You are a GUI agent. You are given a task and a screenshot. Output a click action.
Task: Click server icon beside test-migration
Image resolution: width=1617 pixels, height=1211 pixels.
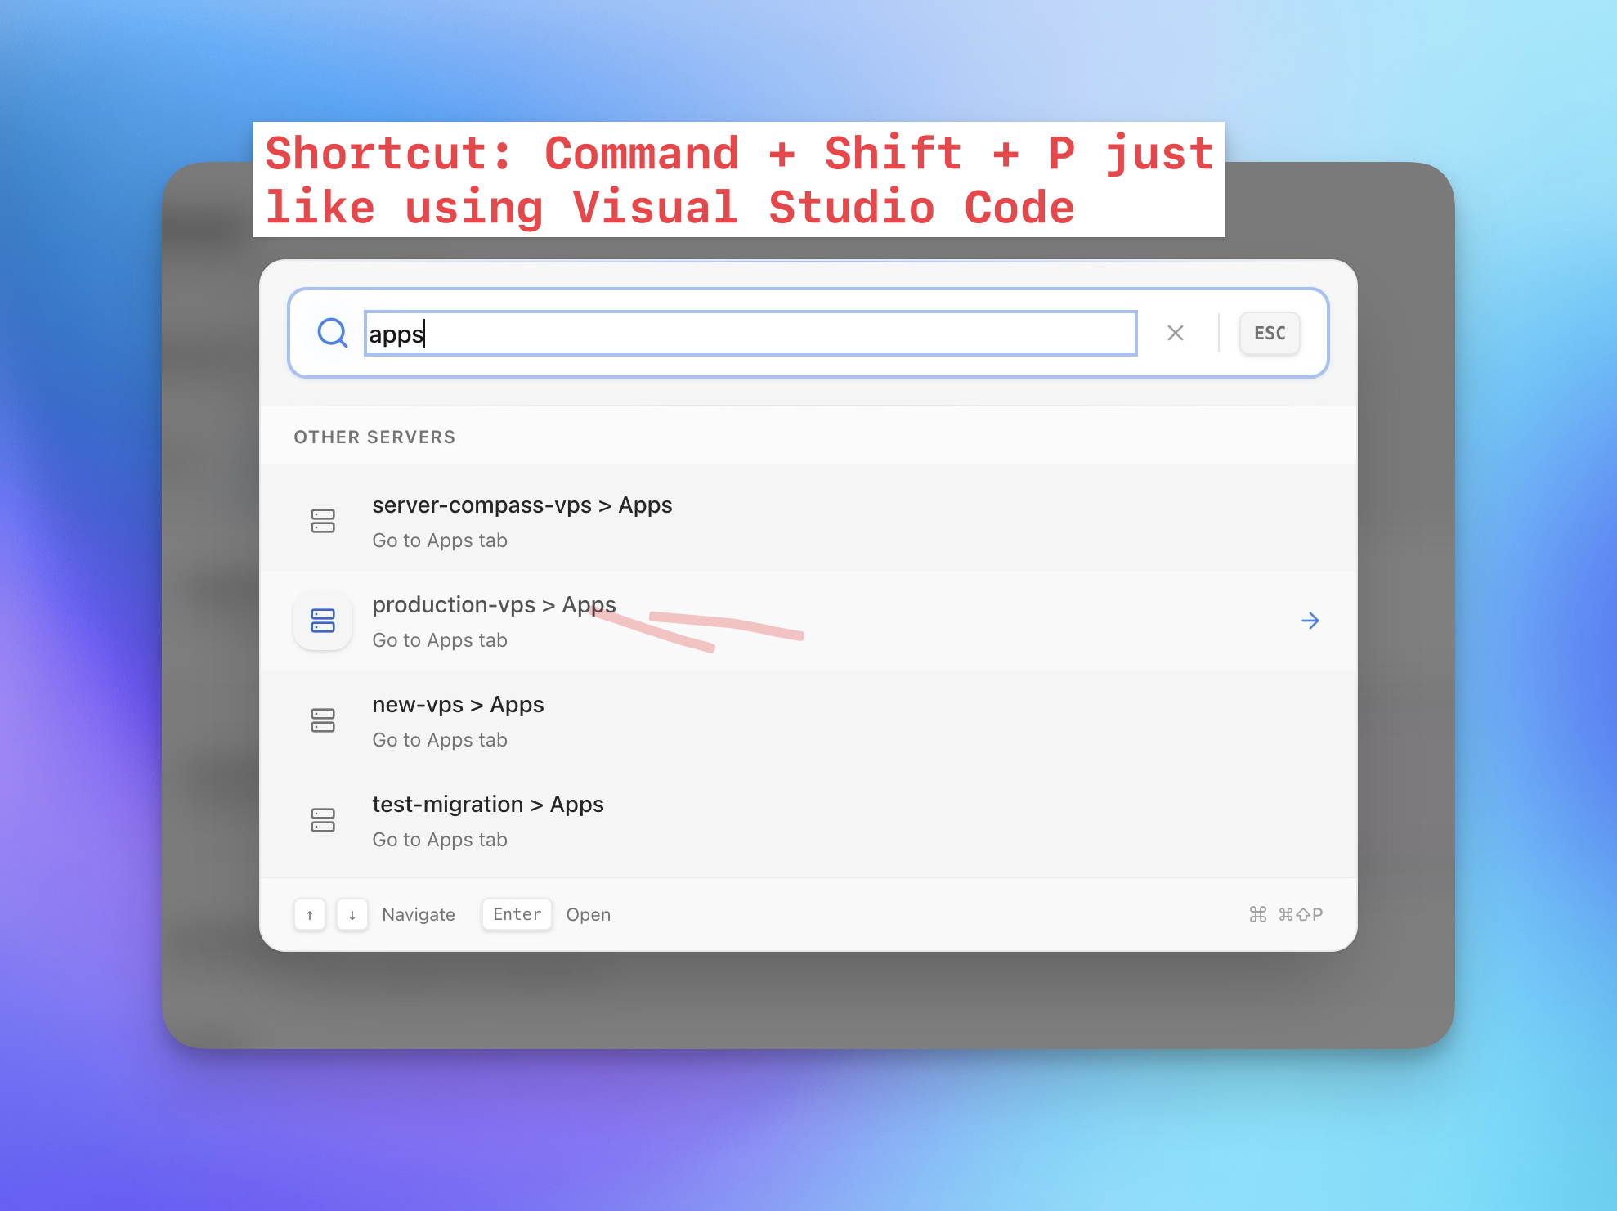[x=323, y=820]
